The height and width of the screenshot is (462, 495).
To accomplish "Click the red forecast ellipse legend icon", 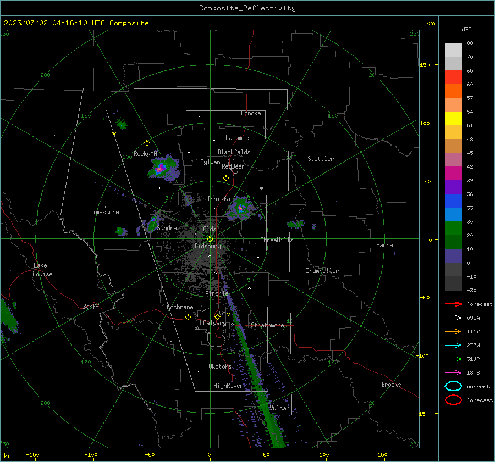I will pos(453,400).
